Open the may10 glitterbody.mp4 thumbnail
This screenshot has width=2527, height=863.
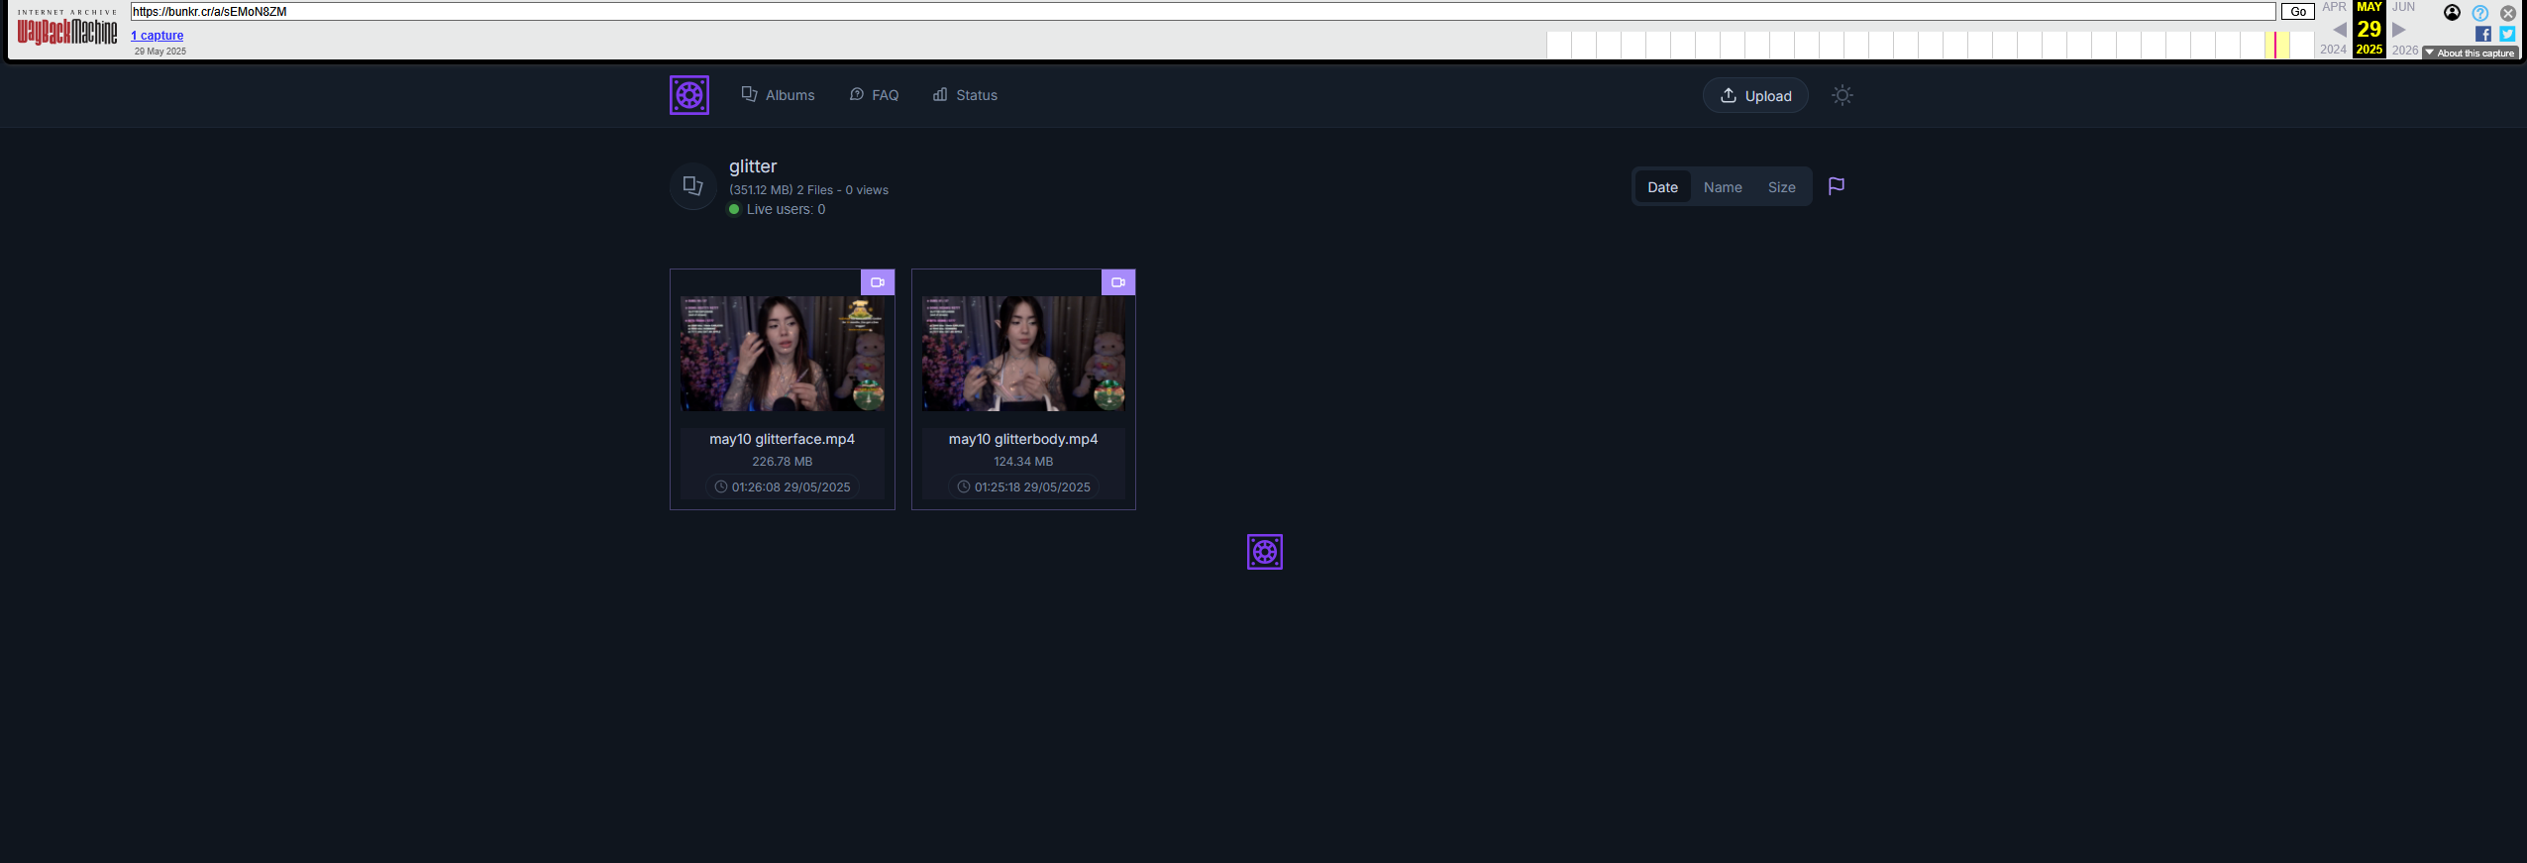[x=1023, y=354]
